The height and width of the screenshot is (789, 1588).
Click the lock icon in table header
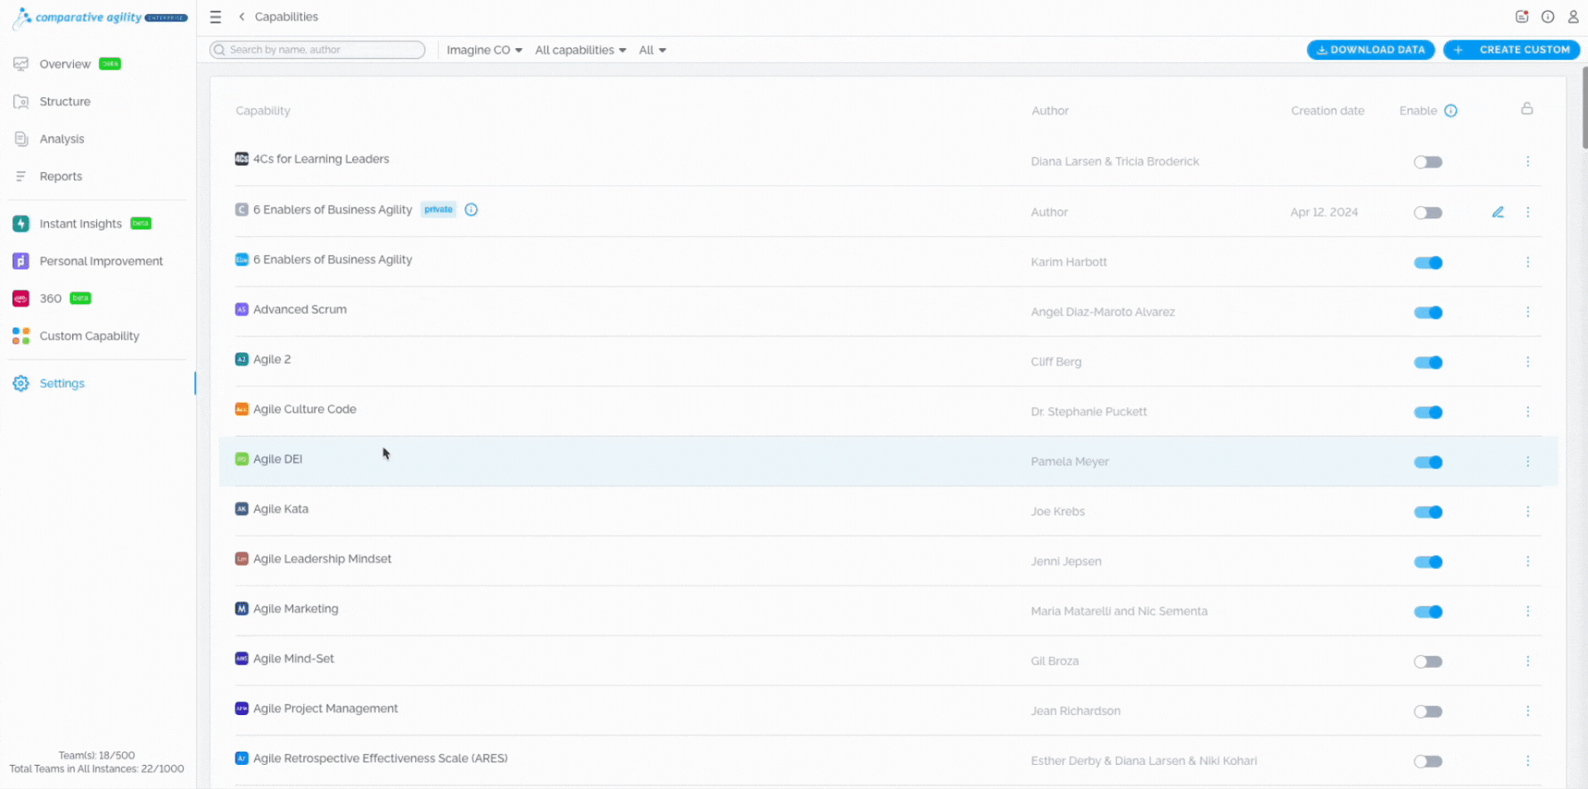coord(1527,109)
